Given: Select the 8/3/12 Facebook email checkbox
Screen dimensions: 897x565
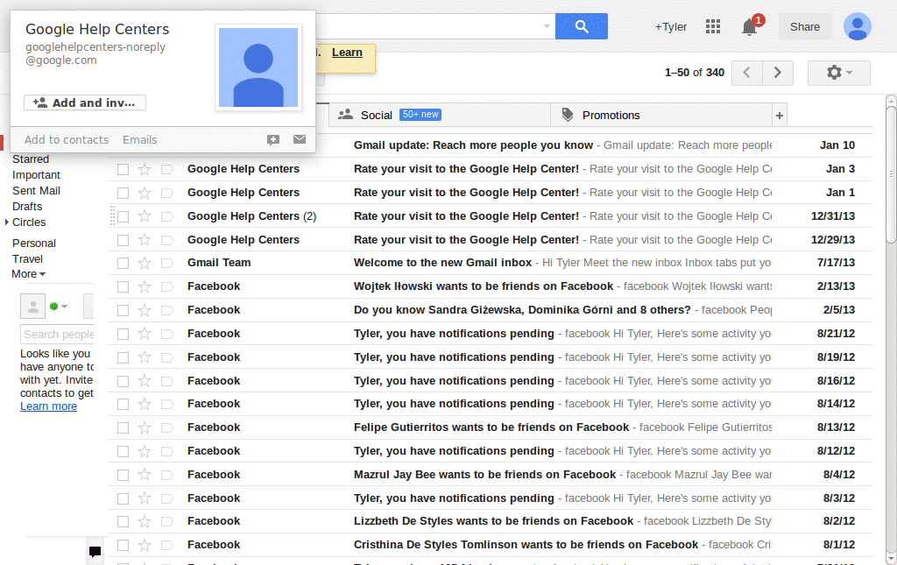Looking at the screenshot, I should pos(123,498).
